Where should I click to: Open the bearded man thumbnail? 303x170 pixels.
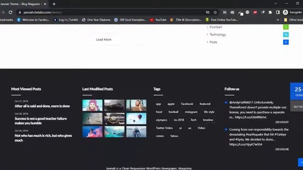click(136, 105)
